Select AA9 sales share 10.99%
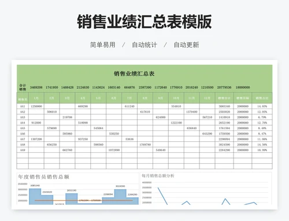 262,150
